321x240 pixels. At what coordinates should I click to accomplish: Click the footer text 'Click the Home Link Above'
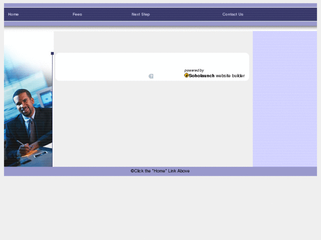(x=160, y=171)
